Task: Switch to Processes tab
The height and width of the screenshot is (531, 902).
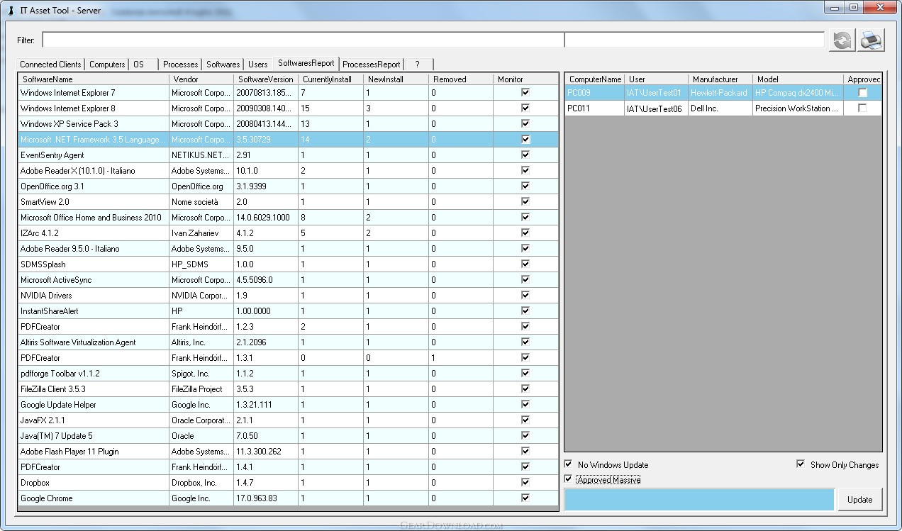Action: click(180, 65)
